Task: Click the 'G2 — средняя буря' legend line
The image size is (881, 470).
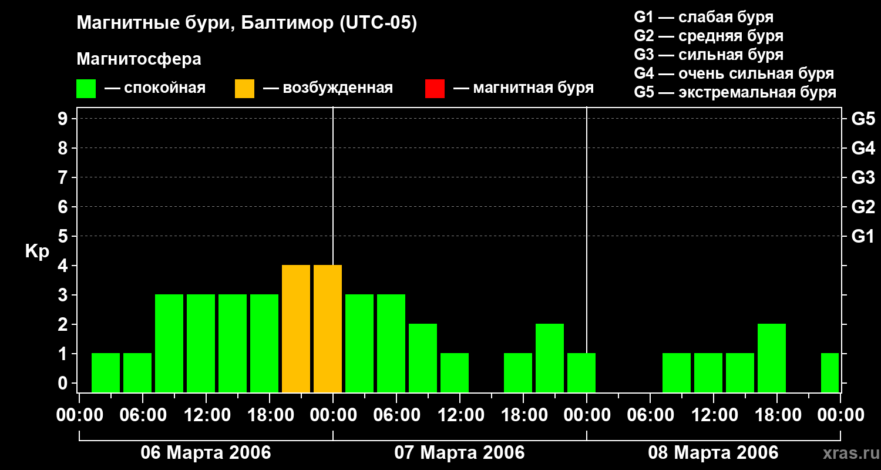Action: 708,36
